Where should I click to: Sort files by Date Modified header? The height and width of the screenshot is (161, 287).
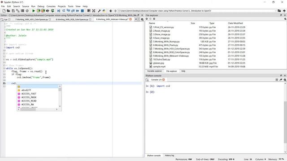point(235,23)
